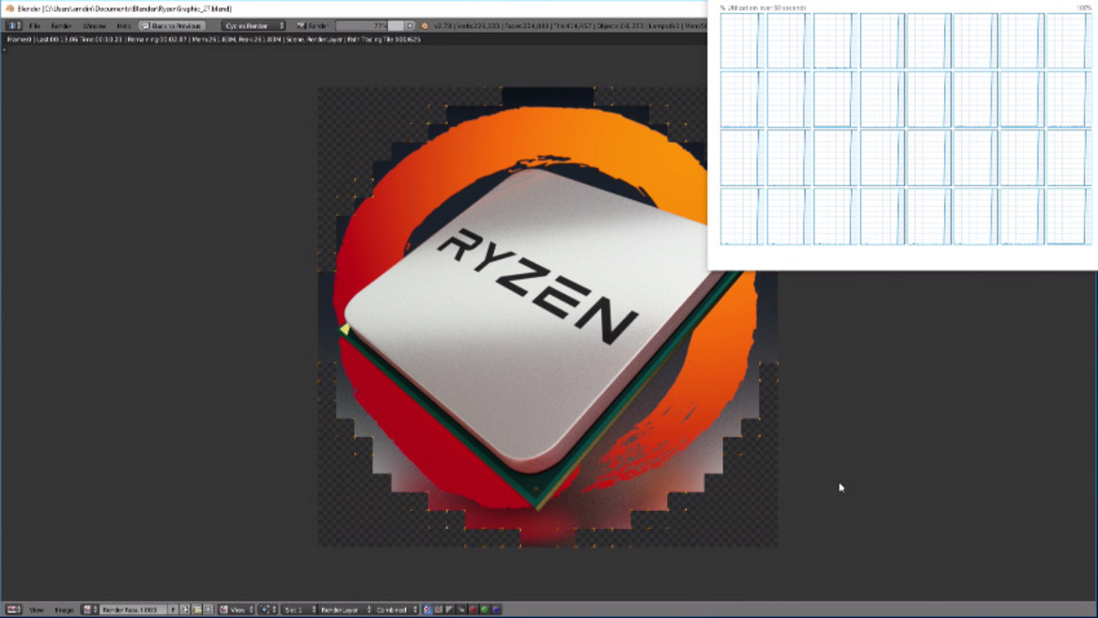
Task: Toggle blue channel display
Action: pos(496,610)
